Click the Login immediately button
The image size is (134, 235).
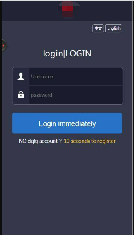pos(67,123)
